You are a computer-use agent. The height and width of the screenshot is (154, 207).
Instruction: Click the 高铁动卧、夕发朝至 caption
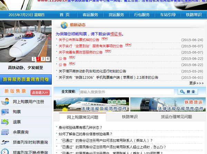click(26, 68)
